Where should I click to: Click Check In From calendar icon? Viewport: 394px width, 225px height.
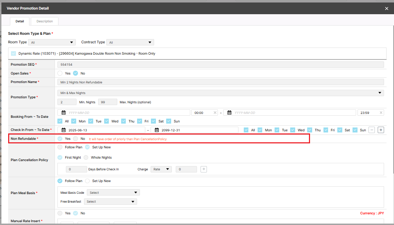[64, 130]
